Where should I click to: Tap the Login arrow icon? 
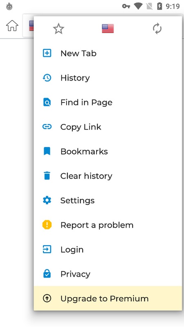tap(47, 249)
